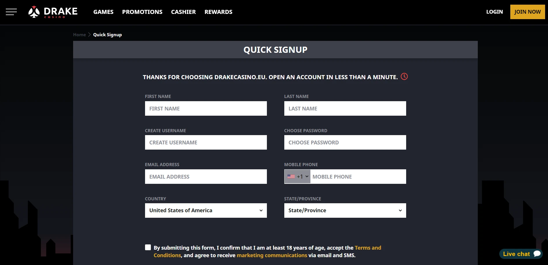Click the EMAIL ADDRESS field label
This screenshot has width=548, height=265.
162,164
